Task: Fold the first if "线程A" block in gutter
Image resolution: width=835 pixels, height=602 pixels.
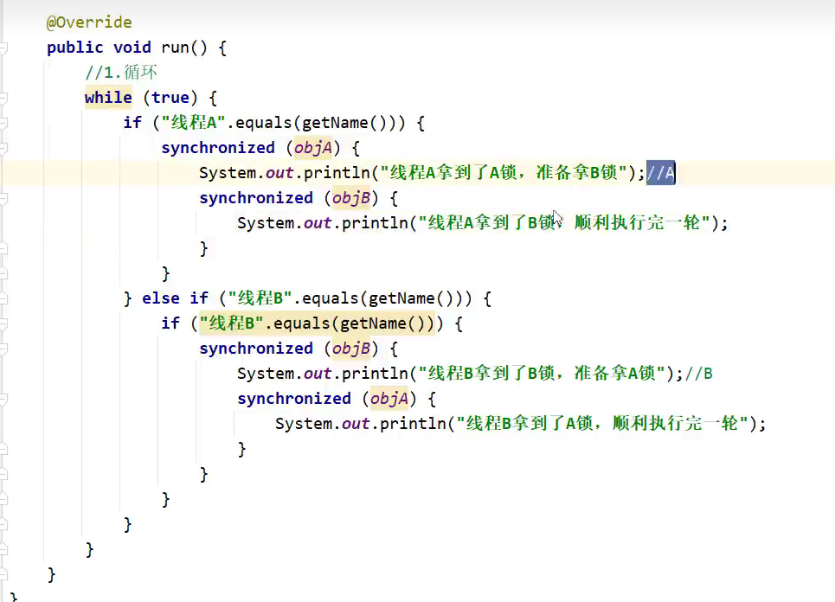Action: point(3,123)
